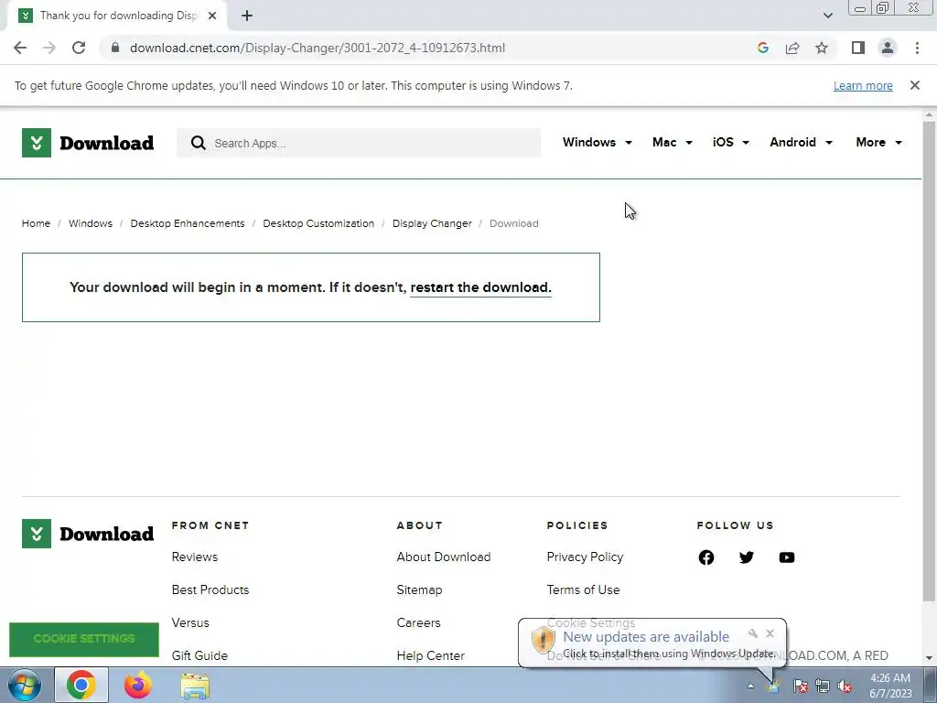Open the Windows breadcrumb link
Screen dimensions: 937x703
91,223
